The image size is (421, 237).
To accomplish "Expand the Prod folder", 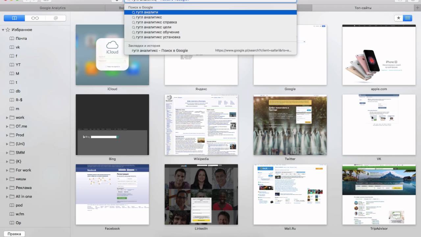I will point(7,135).
